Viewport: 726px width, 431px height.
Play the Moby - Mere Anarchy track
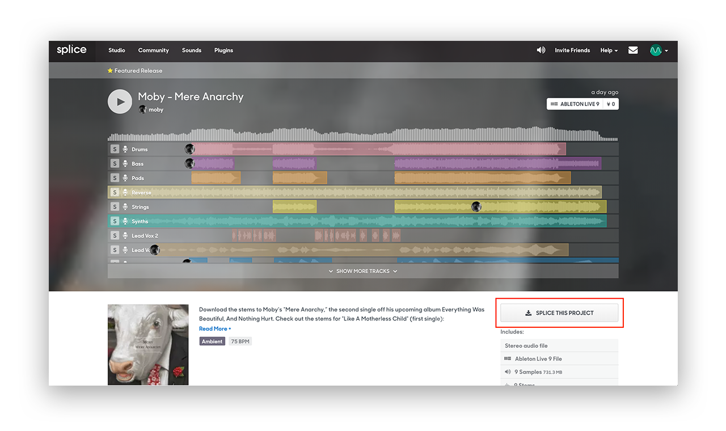[x=120, y=102]
